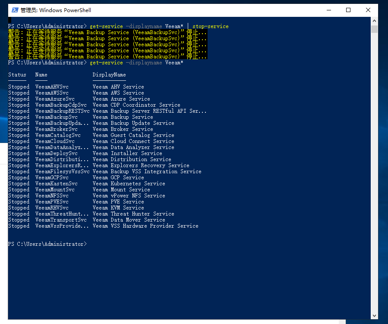Click 'Veeam Data Analyzer Service' display name
The height and width of the screenshot is (324, 388).
click(133, 147)
